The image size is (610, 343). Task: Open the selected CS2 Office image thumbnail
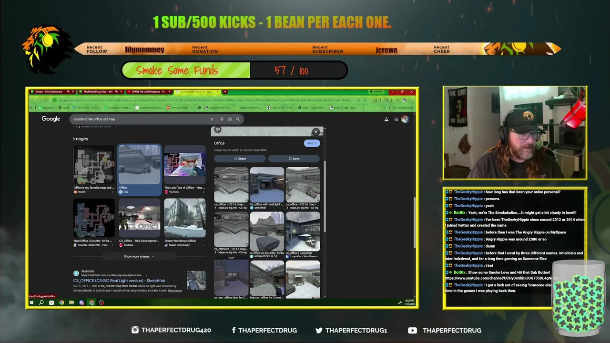pyautogui.click(x=139, y=165)
